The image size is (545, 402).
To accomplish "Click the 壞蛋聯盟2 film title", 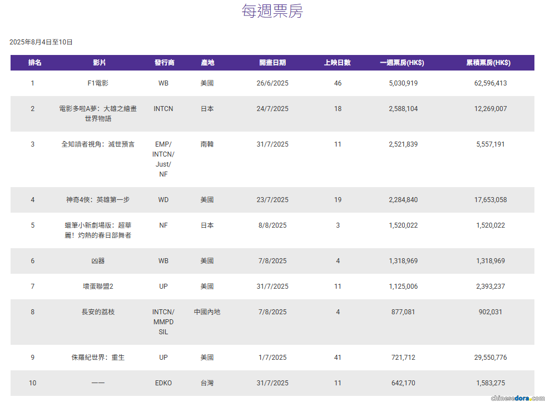I will click(98, 287).
